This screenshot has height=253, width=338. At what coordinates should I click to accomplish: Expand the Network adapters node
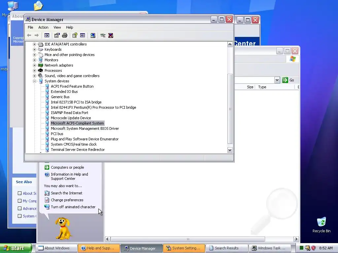coord(34,65)
